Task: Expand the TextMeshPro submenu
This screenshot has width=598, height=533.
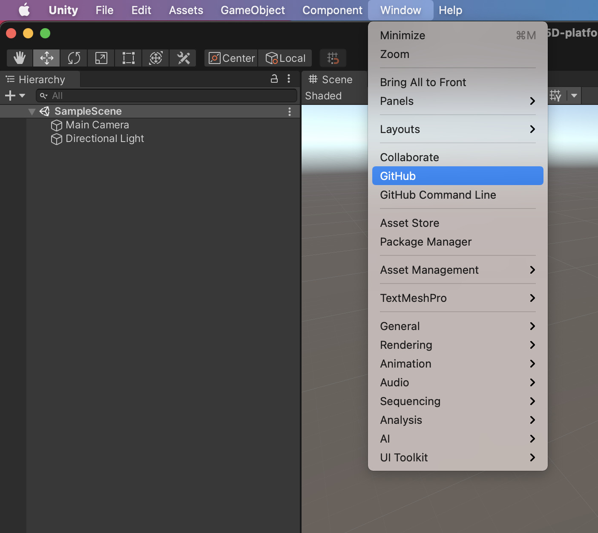Action: (x=457, y=298)
